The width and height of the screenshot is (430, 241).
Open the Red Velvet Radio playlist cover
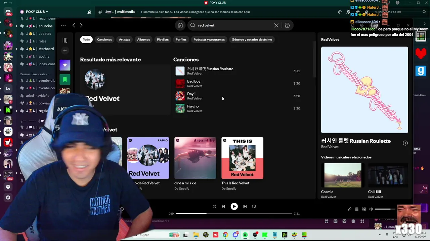(148, 158)
